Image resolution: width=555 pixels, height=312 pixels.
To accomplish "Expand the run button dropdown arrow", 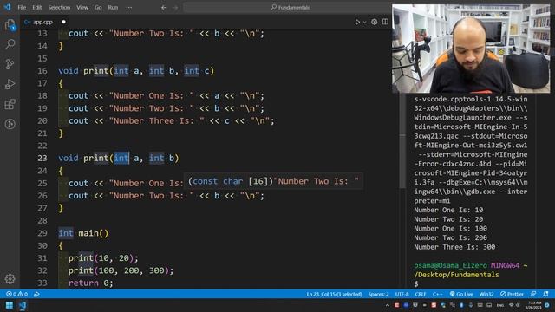I will tap(364, 22).
